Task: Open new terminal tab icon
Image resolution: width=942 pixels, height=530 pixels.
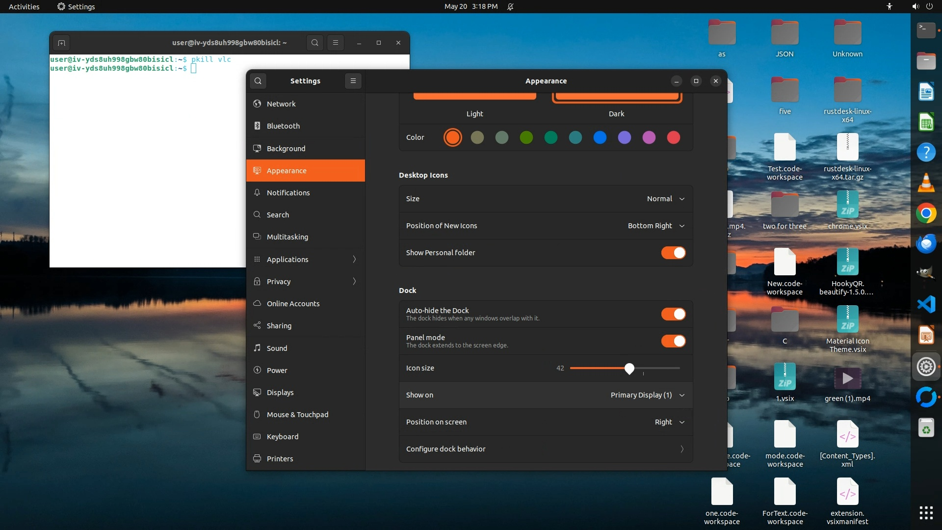Action: click(x=61, y=43)
